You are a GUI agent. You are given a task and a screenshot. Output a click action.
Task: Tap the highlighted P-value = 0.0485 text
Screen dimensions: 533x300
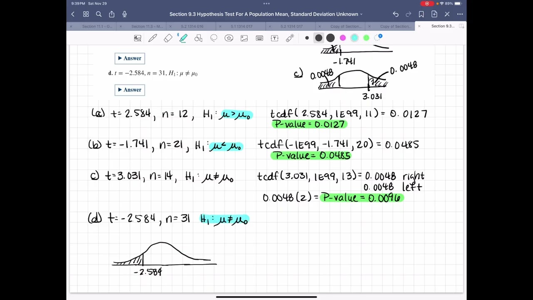[311, 155]
